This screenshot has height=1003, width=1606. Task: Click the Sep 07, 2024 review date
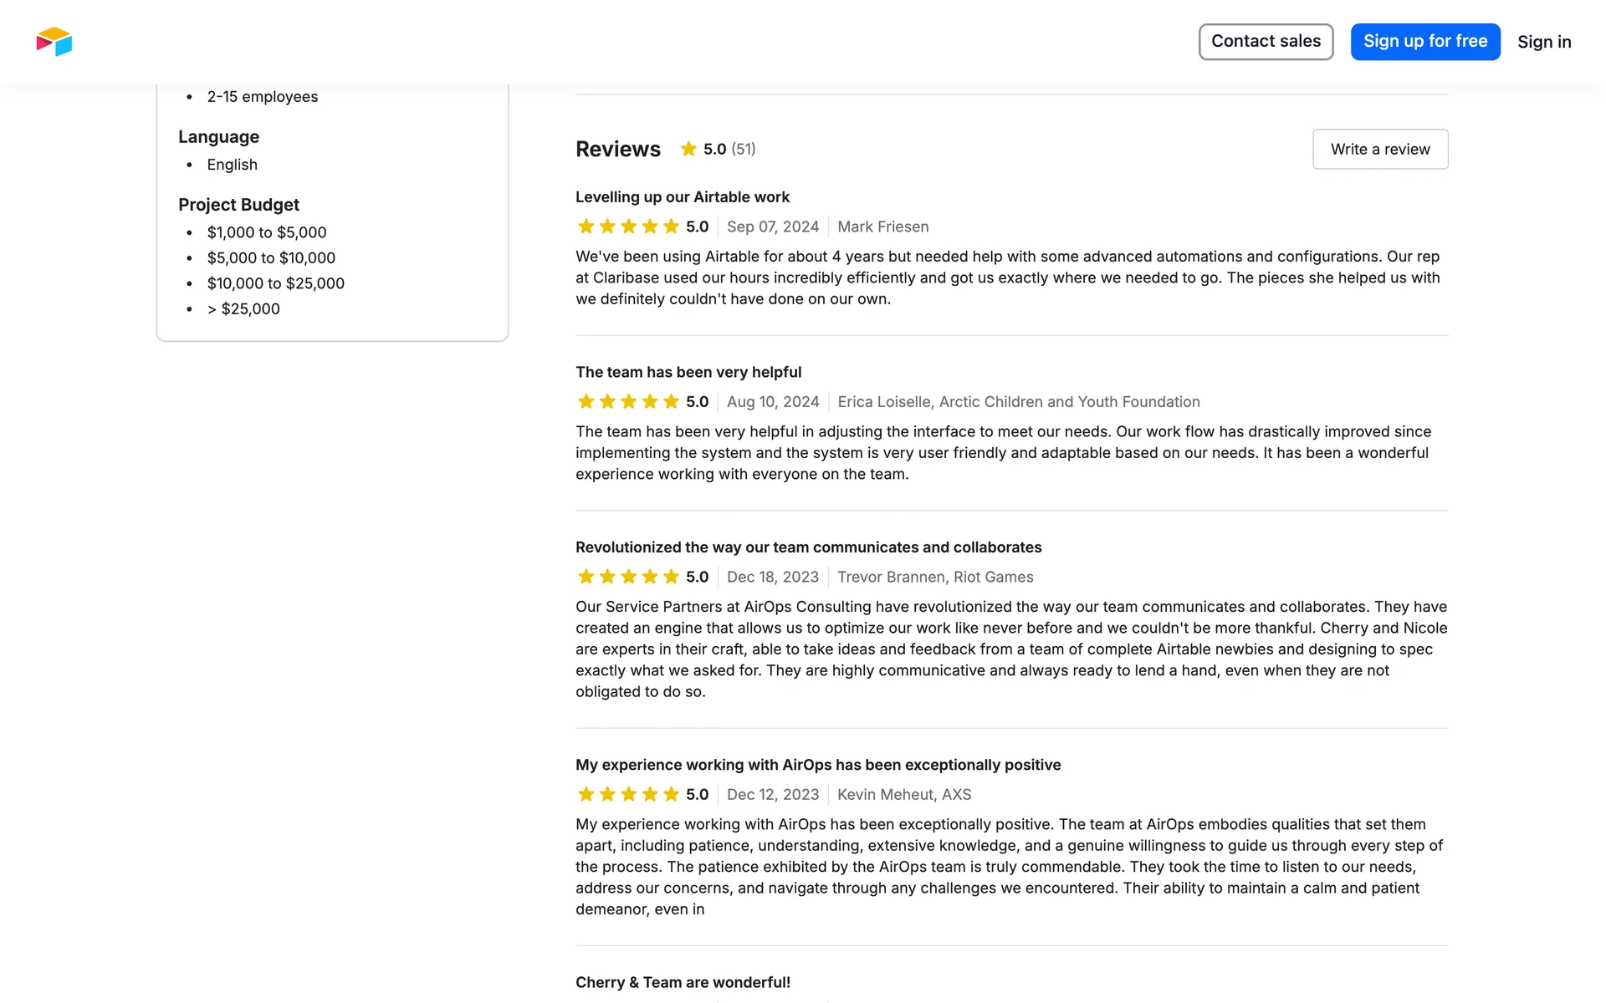pyautogui.click(x=773, y=227)
